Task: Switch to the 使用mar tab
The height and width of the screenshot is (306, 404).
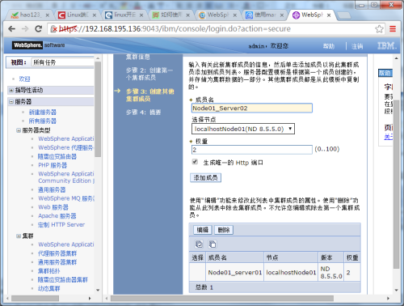Action: 264,15
